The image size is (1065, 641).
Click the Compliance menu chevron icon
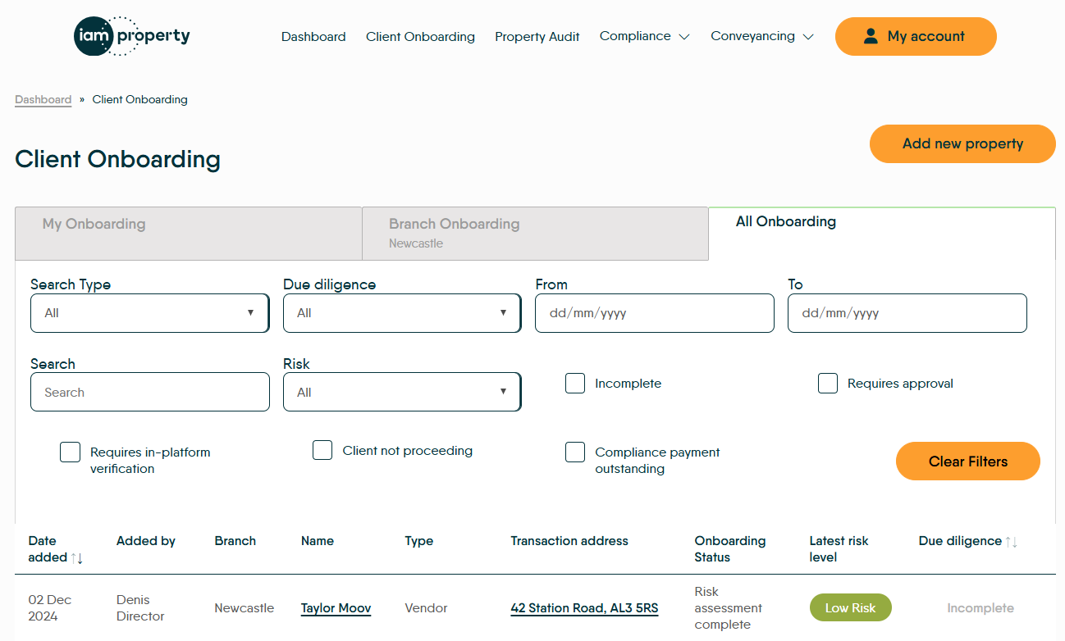(684, 37)
